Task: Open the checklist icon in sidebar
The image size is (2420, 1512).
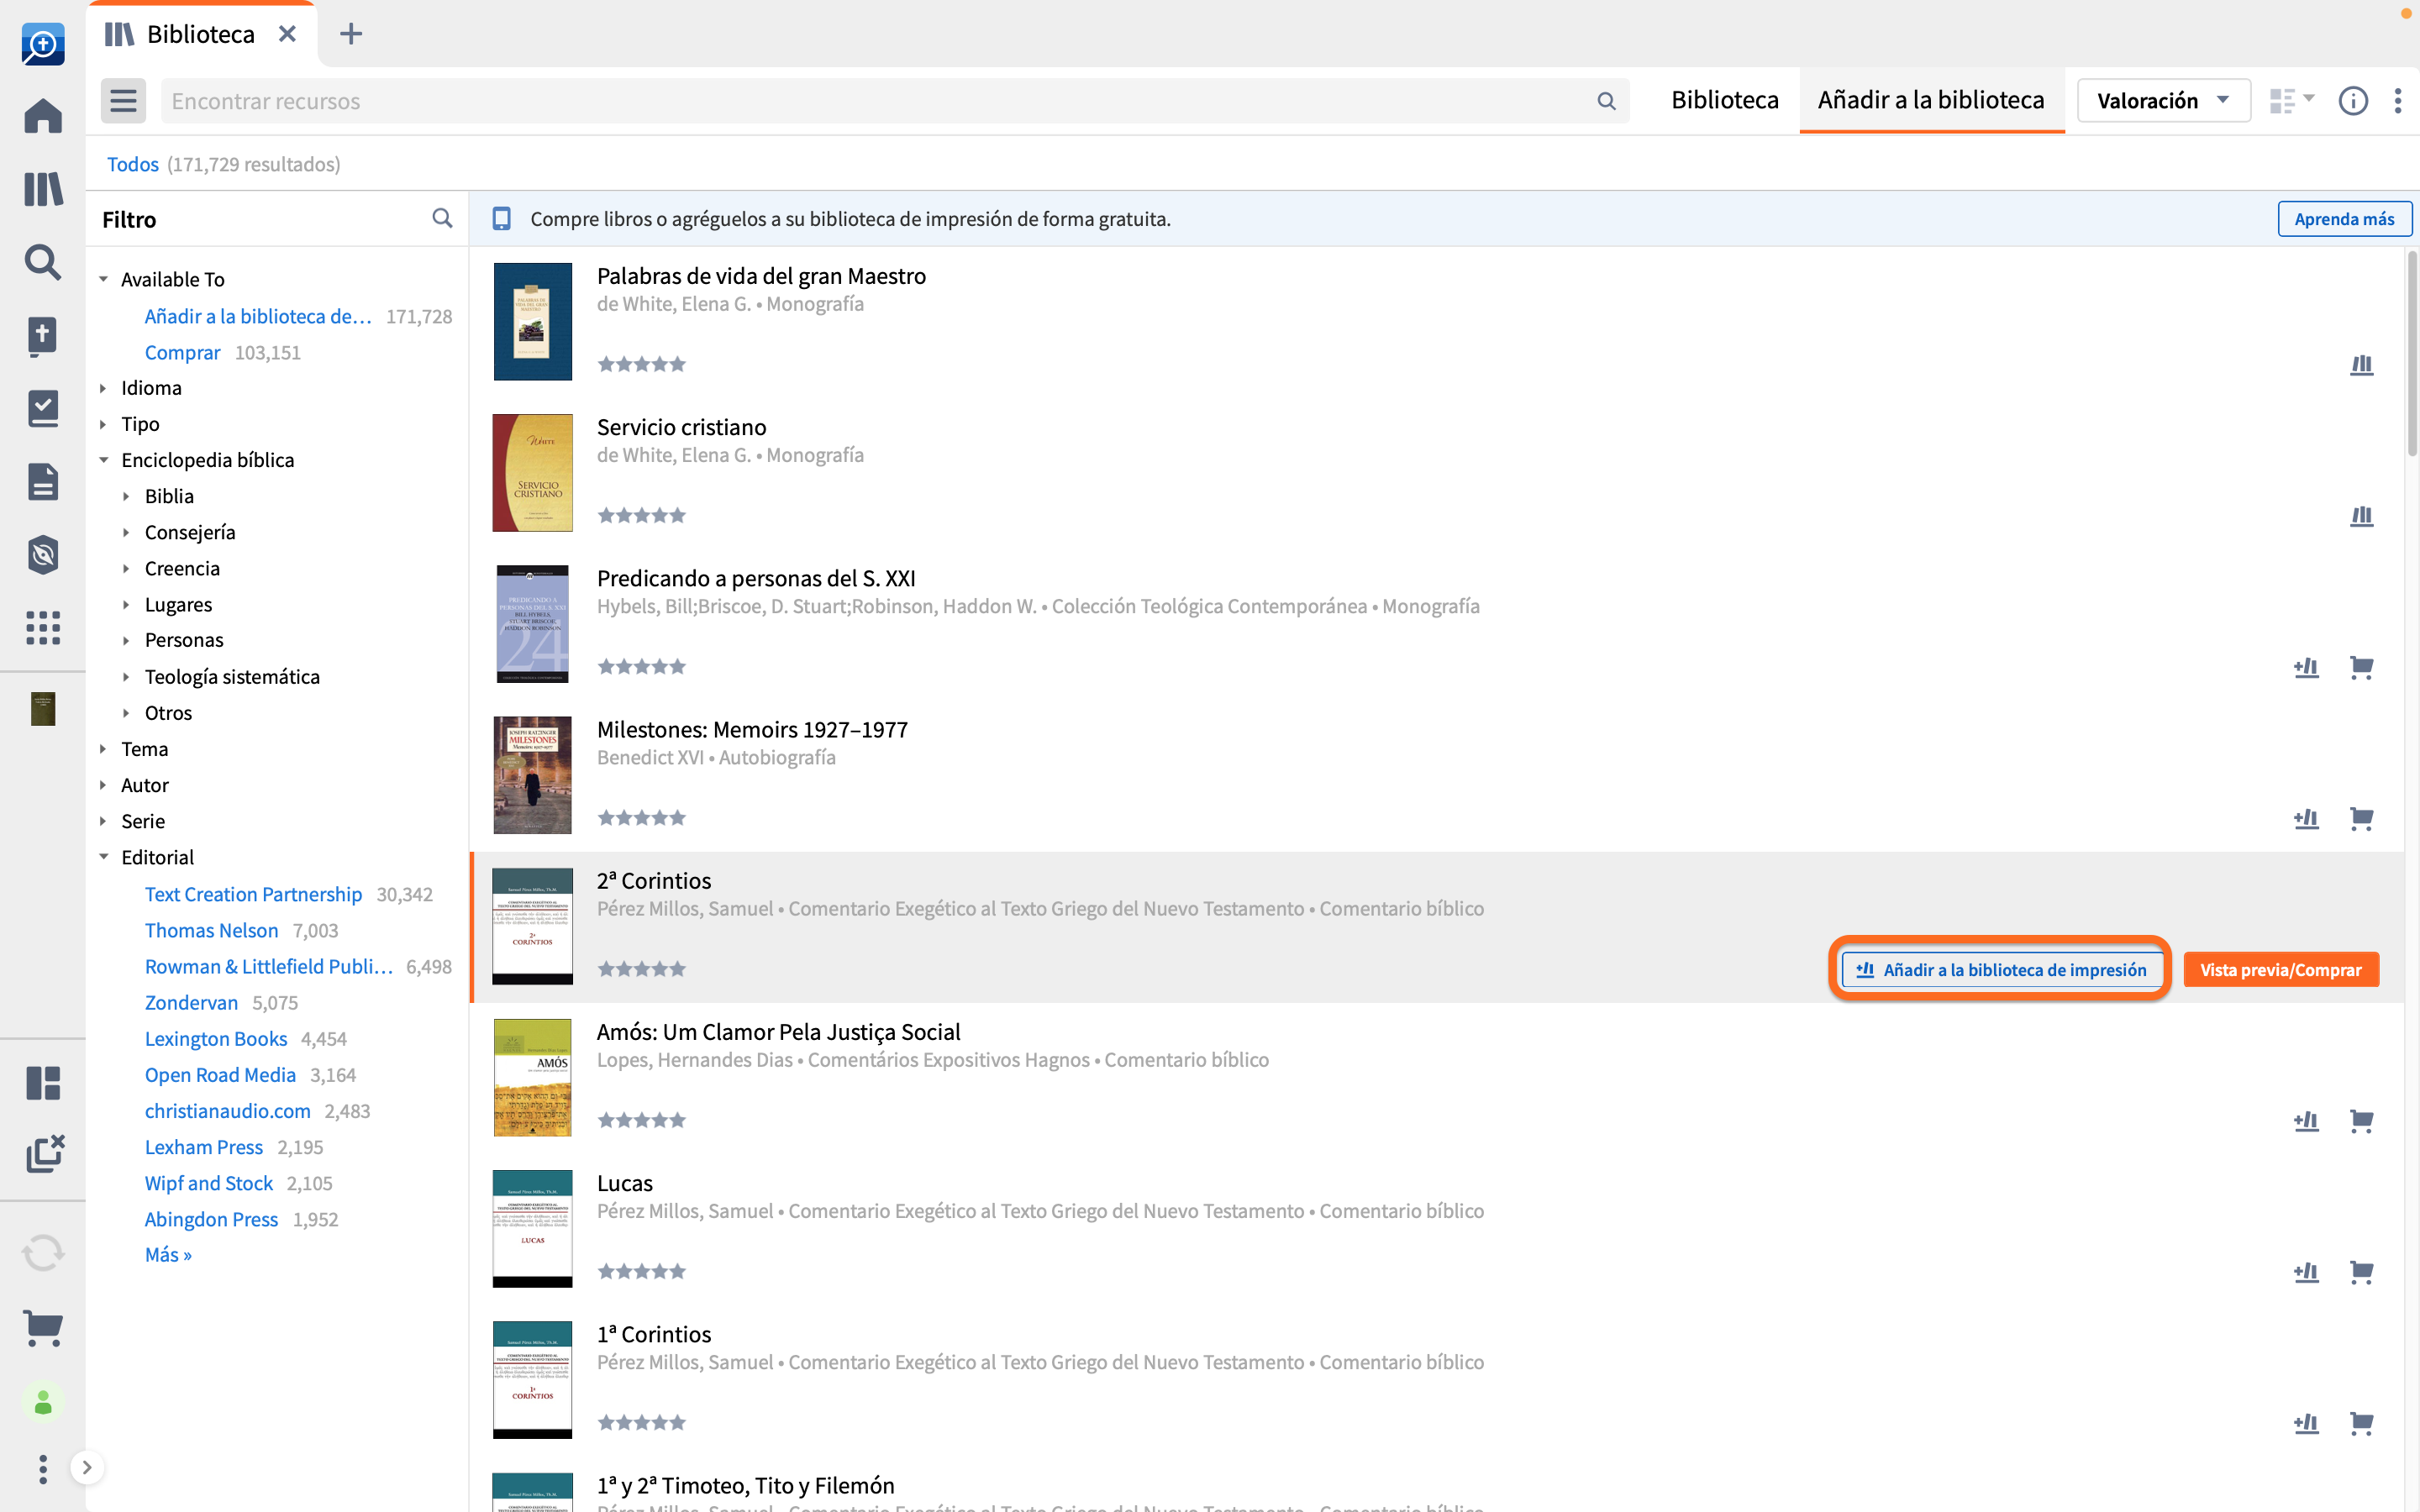Action: 43,408
